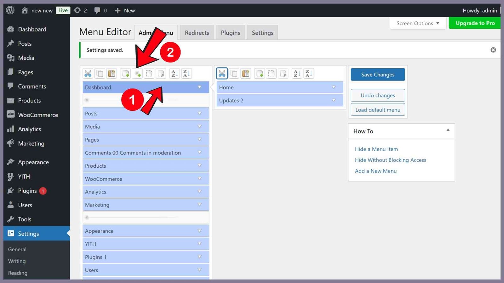This screenshot has height=283, width=504.
Task: Click Load default menu button
Action: coord(378,110)
